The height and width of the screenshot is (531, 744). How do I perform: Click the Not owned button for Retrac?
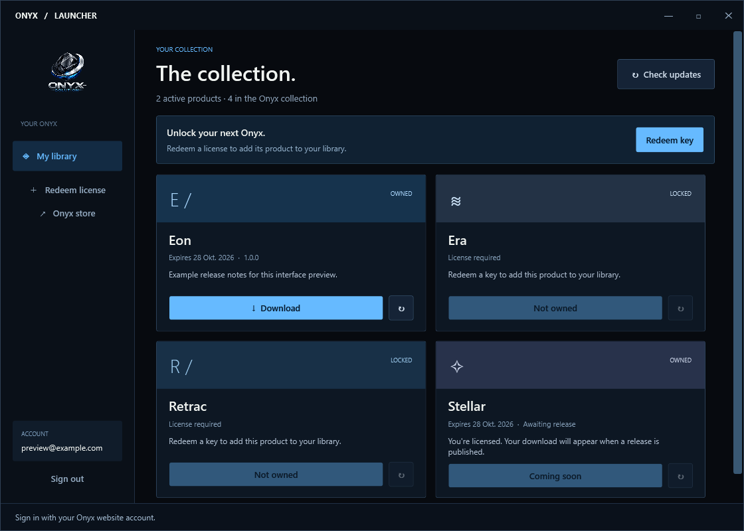coord(276,475)
